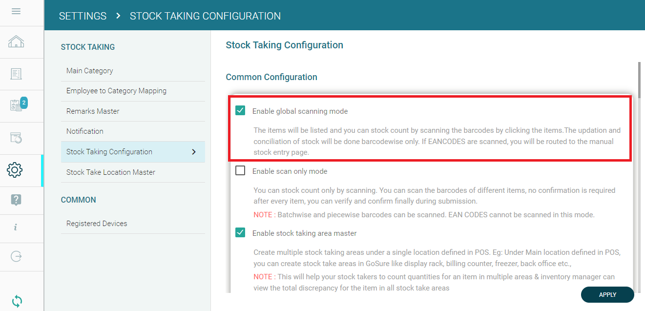Click the logout arrow icon

(16, 256)
